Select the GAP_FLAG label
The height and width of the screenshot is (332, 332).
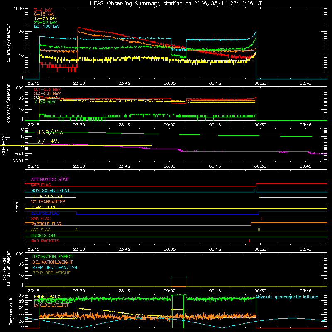point(41,185)
